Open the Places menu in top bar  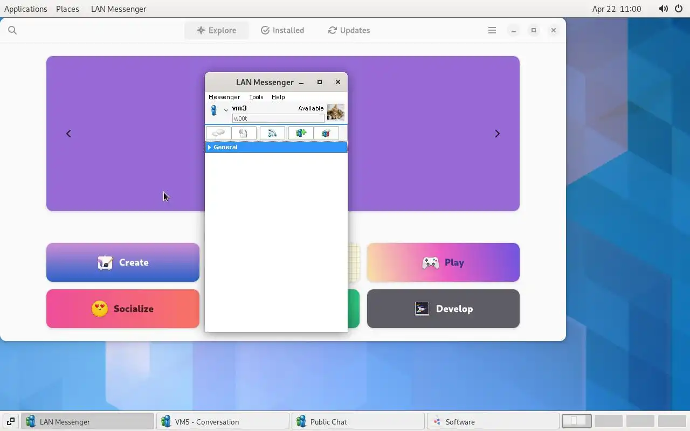pos(67,9)
